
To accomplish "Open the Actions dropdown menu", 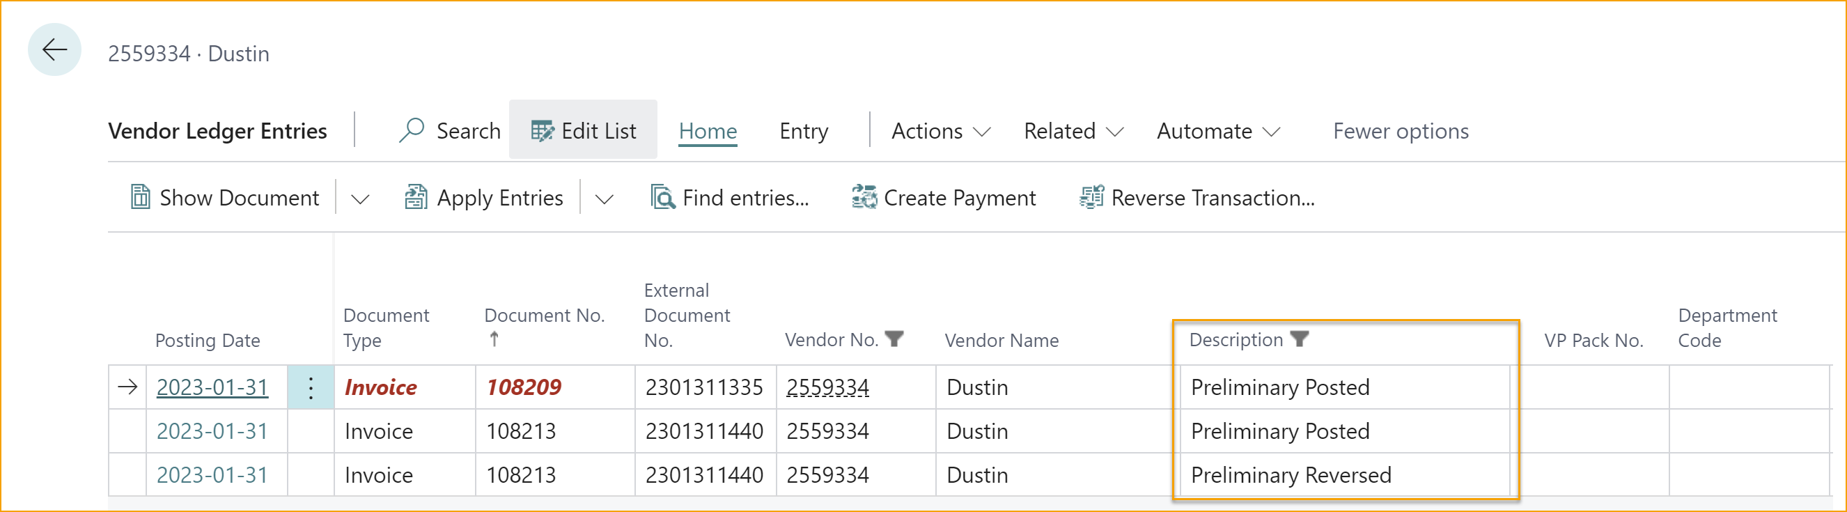I will coord(940,131).
